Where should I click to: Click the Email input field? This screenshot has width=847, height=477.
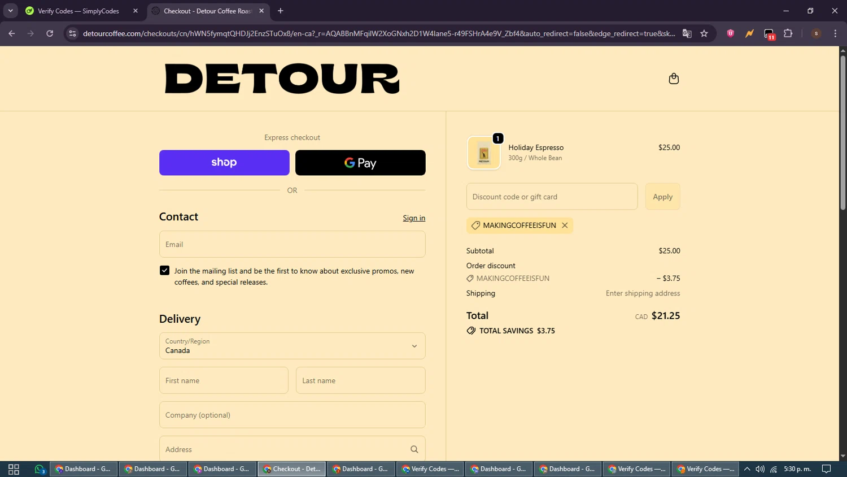[292, 244]
